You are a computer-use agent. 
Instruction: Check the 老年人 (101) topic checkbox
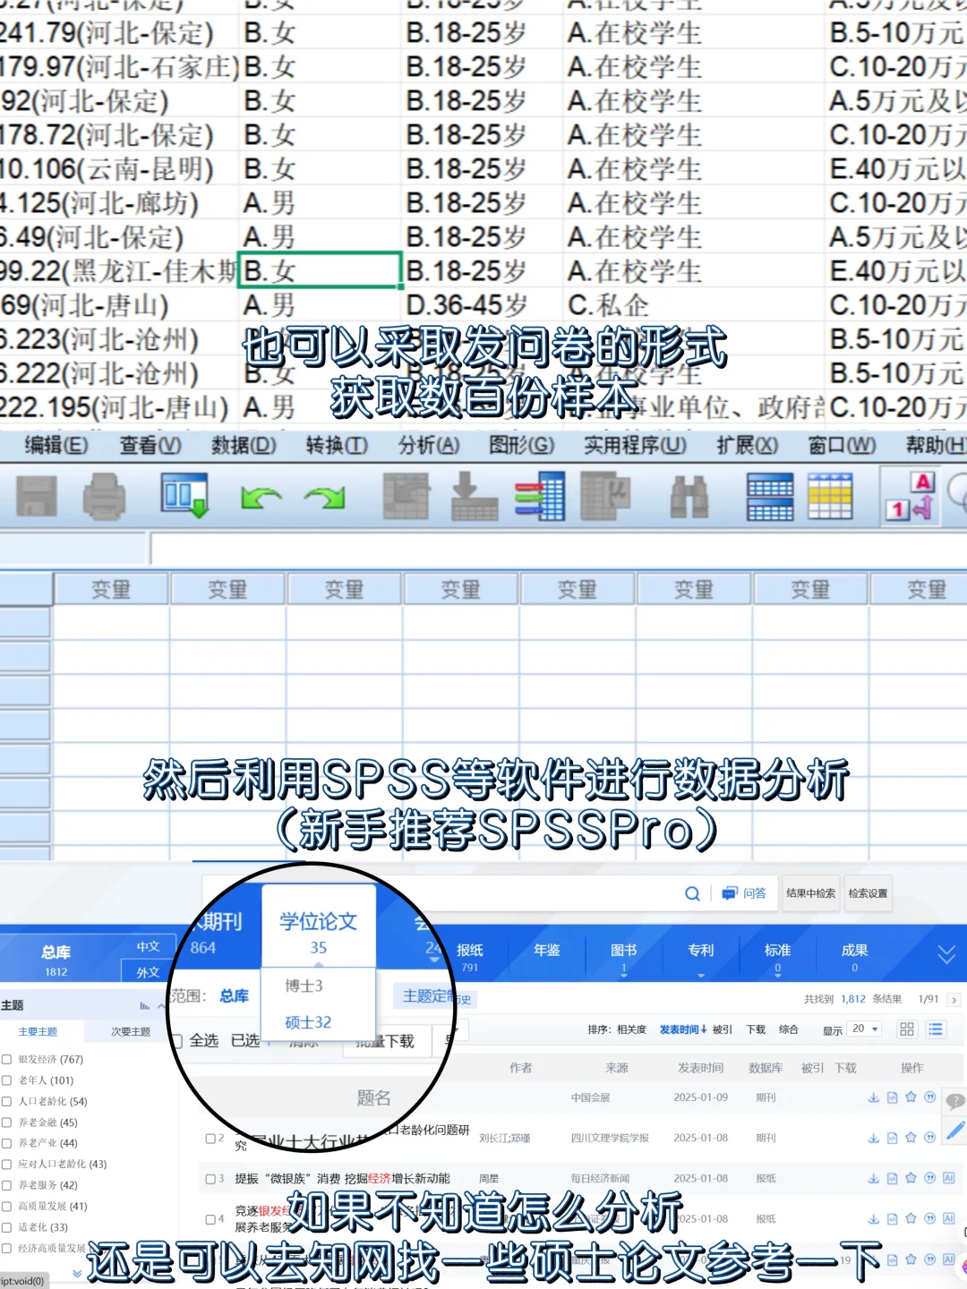[x=7, y=1080]
